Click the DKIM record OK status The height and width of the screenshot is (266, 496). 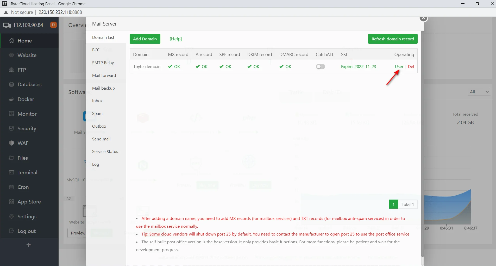coord(253,67)
